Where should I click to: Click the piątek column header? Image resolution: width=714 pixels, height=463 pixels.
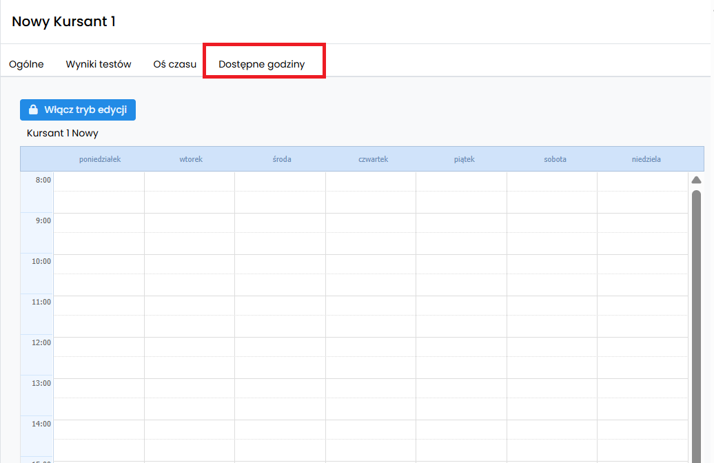pyautogui.click(x=464, y=159)
